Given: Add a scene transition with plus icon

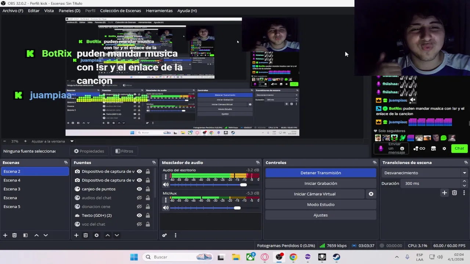Looking at the screenshot, I should click(444, 192).
